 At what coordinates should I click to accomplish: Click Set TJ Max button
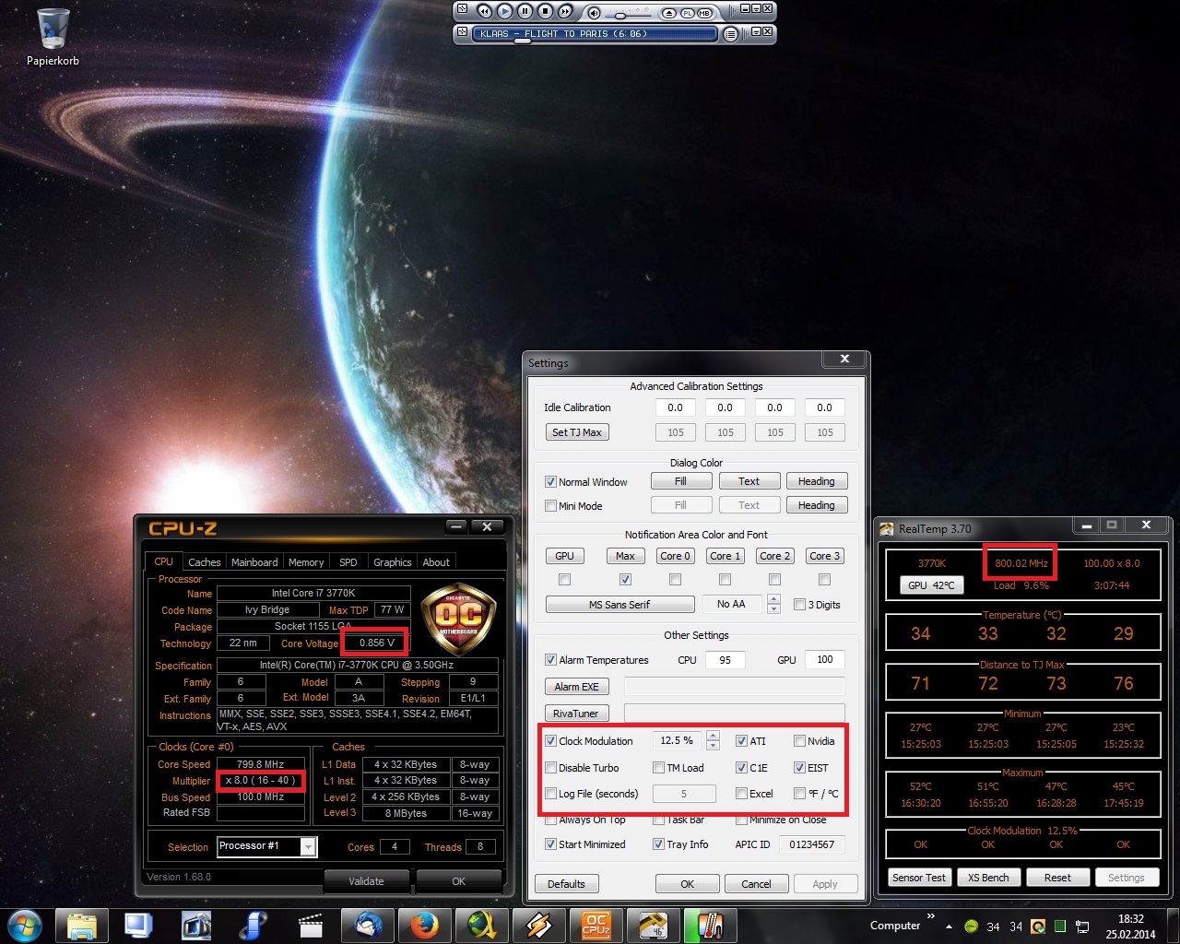click(577, 432)
